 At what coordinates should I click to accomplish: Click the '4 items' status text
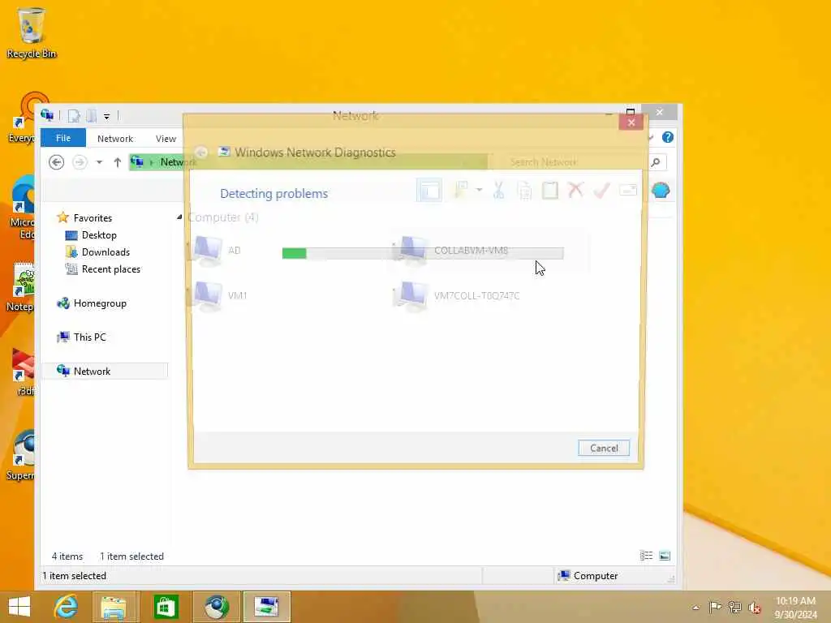tap(67, 556)
